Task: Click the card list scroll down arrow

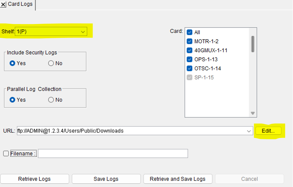Action: tap(253, 113)
